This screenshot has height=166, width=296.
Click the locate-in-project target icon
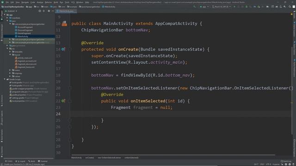click(x=40, y=11)
